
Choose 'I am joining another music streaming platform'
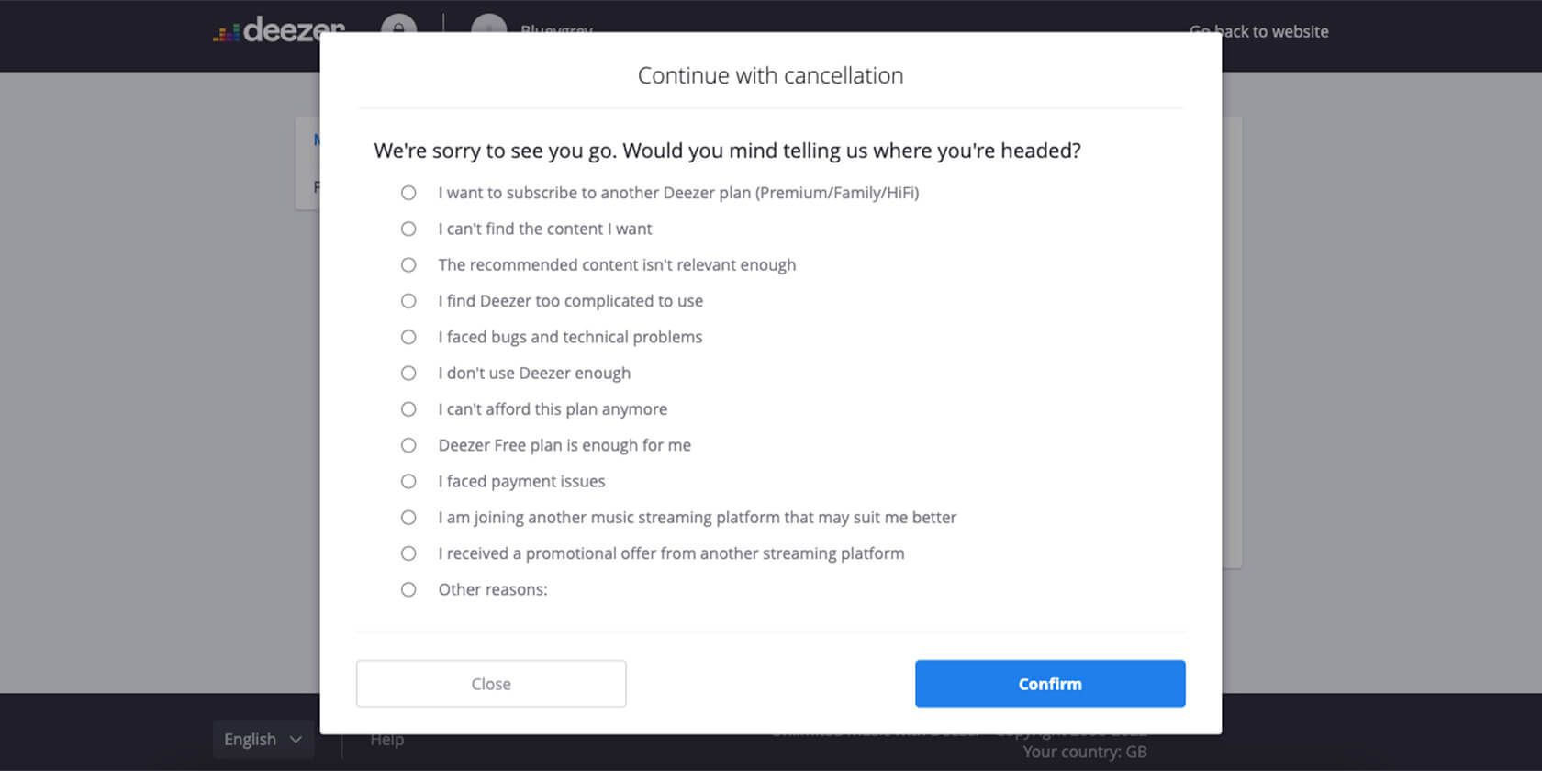(408, 517)
